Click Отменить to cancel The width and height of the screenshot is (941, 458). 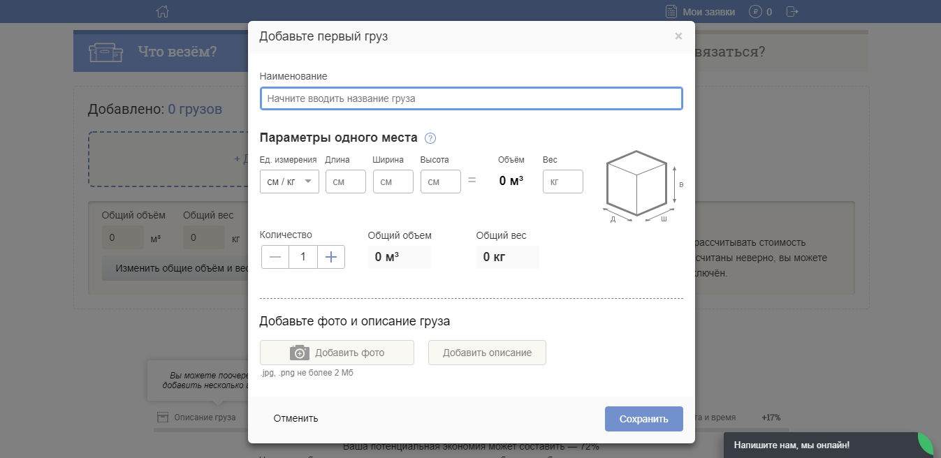tap(296, 418)
